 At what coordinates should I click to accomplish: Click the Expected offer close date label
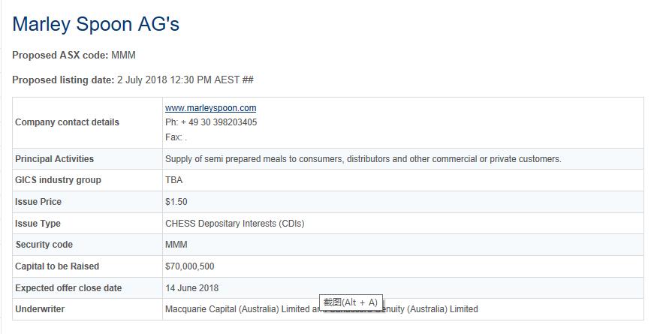(68, 288)
